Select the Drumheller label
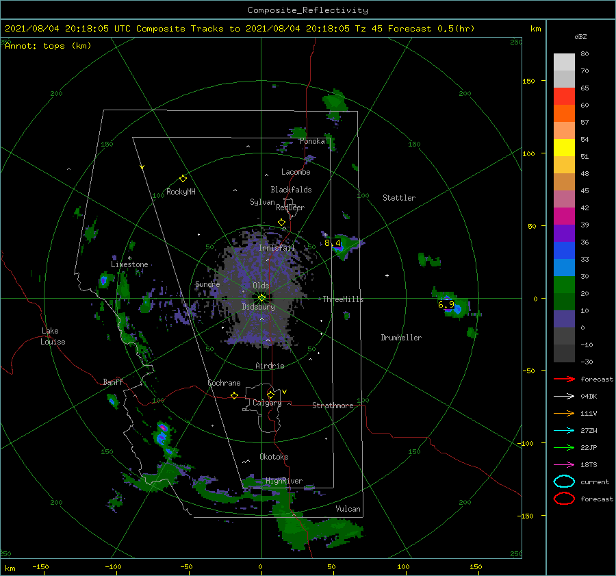This screenshot has height=576, width=616. [401, 338]
